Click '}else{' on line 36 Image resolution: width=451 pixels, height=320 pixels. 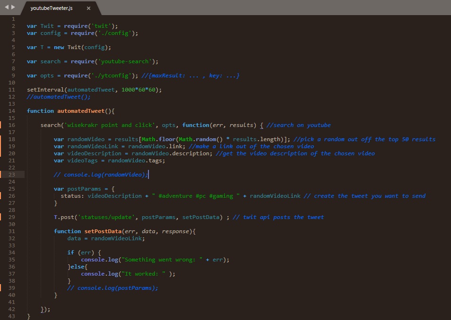pos(78,267)
